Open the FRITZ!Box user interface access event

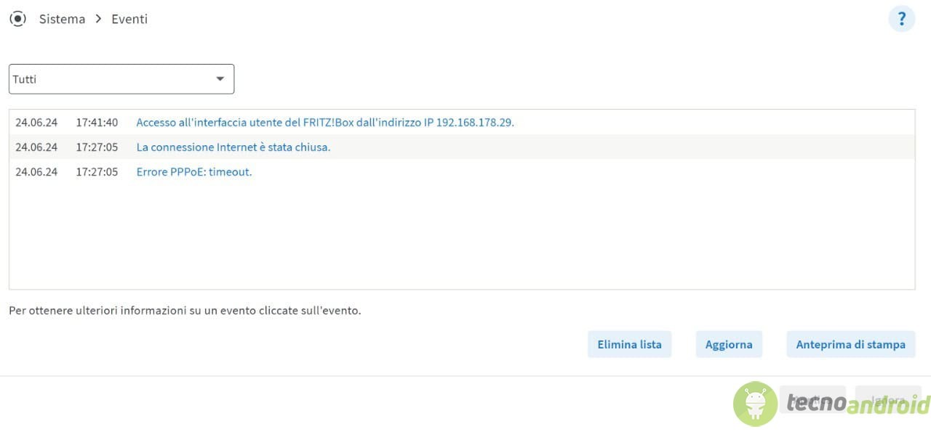(x=325, y=122)
